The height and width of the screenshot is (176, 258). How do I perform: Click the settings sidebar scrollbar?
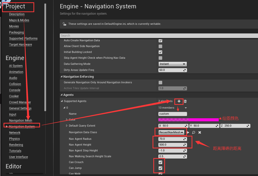[x=45, y=57]
